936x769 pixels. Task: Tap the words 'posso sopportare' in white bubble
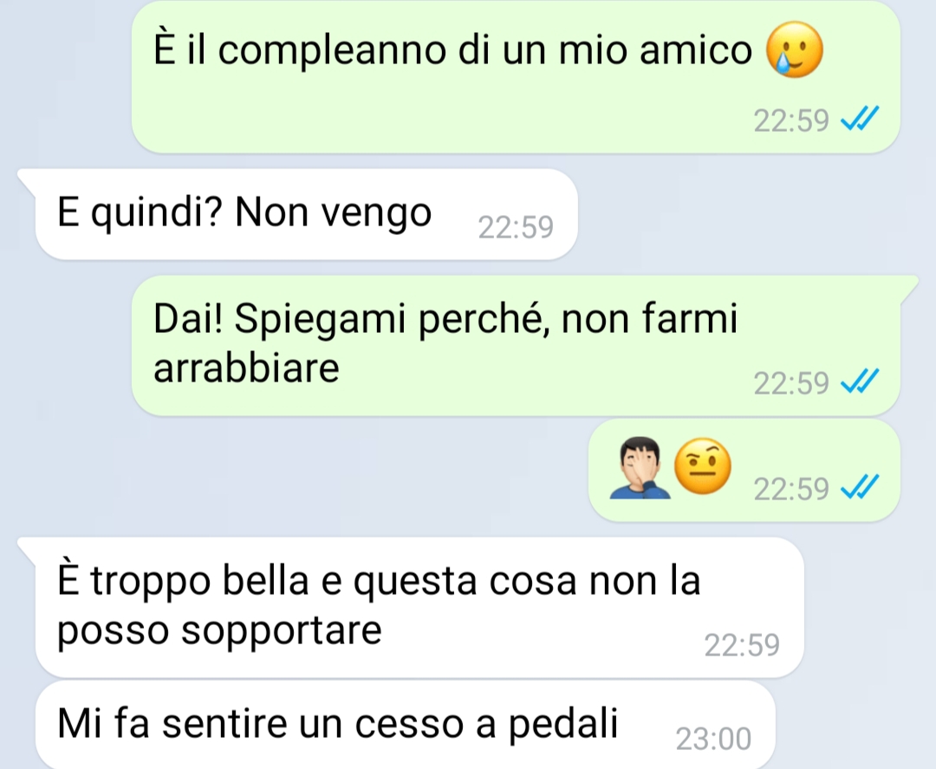219,630
